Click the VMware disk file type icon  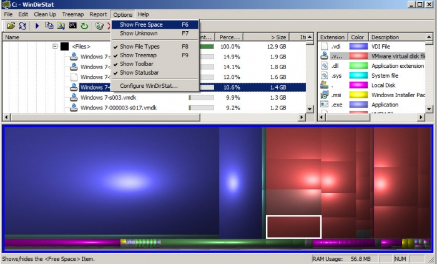tap(325, 56)
